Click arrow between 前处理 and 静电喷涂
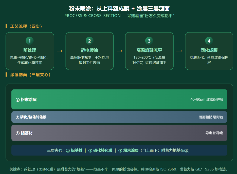 click(60, 51)
